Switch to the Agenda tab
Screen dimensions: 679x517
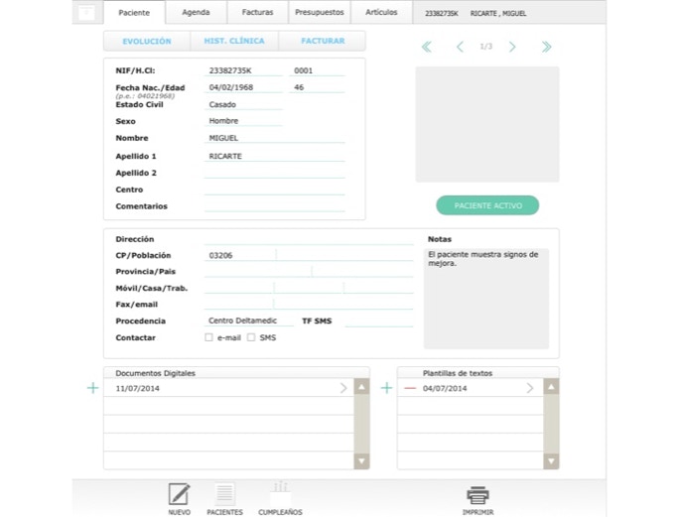point(196,13)
